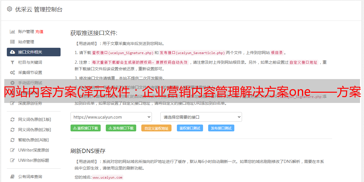
Task: Click edit icon for UWriter深度原创
Action: [13, 150]
